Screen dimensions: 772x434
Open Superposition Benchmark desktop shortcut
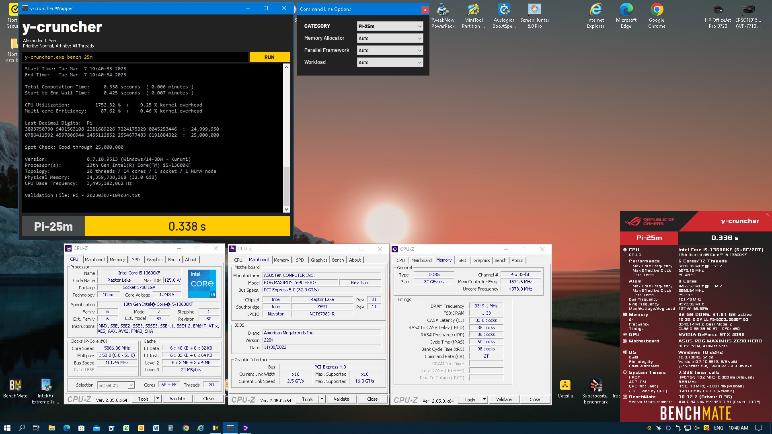[x=595, y=391]
